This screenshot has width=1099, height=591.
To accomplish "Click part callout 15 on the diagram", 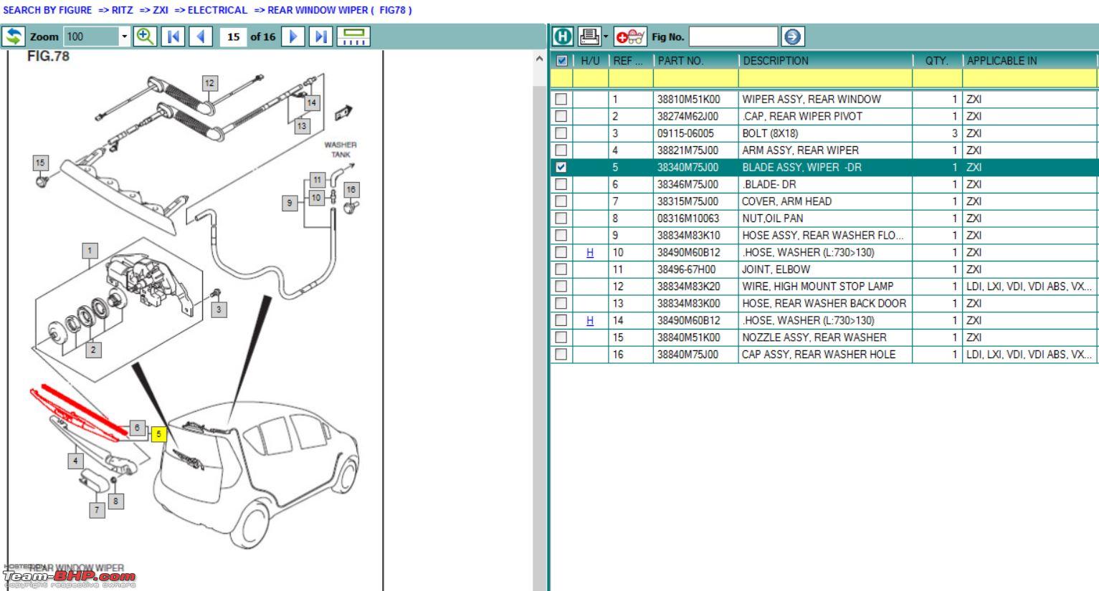I will (x=40, y=163).
